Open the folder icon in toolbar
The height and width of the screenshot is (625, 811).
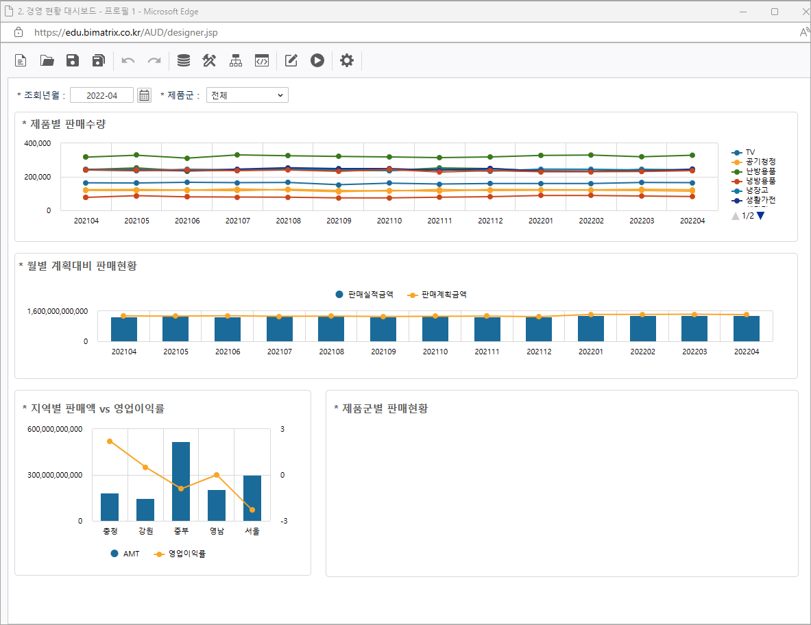[x=47, y=60]
